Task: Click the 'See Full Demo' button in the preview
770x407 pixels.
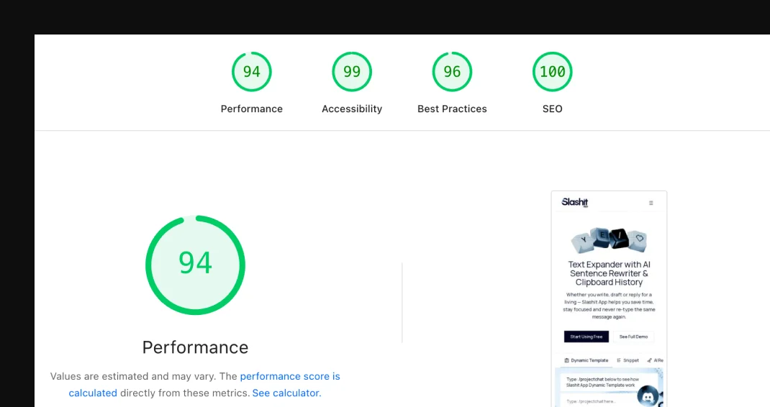Action: (633, 337)
